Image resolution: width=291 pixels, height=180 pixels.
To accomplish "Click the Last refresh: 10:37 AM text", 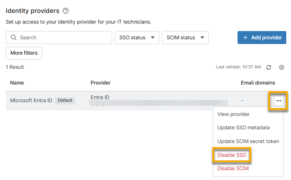I will point(238,67).
